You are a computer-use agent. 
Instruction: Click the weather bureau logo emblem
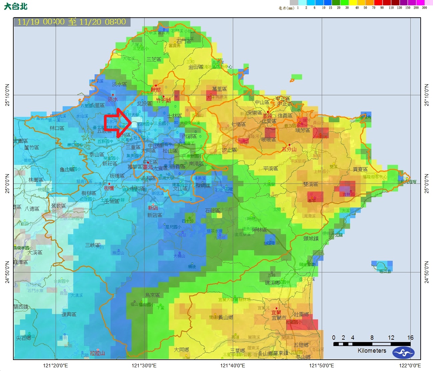[403, 353]
